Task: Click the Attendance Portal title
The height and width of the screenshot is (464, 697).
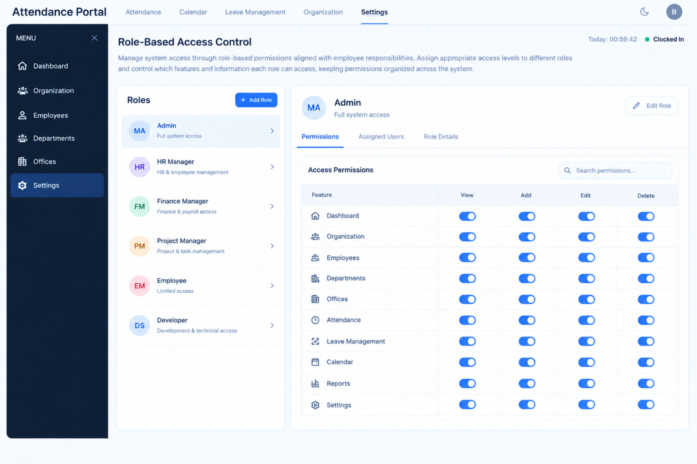Action: point(59,12)
